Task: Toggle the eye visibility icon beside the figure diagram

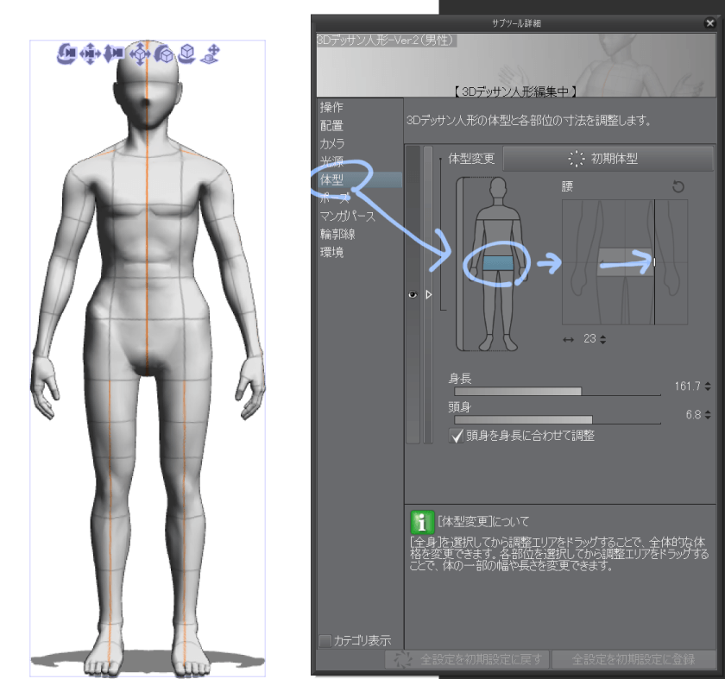Action: [413, 295]
